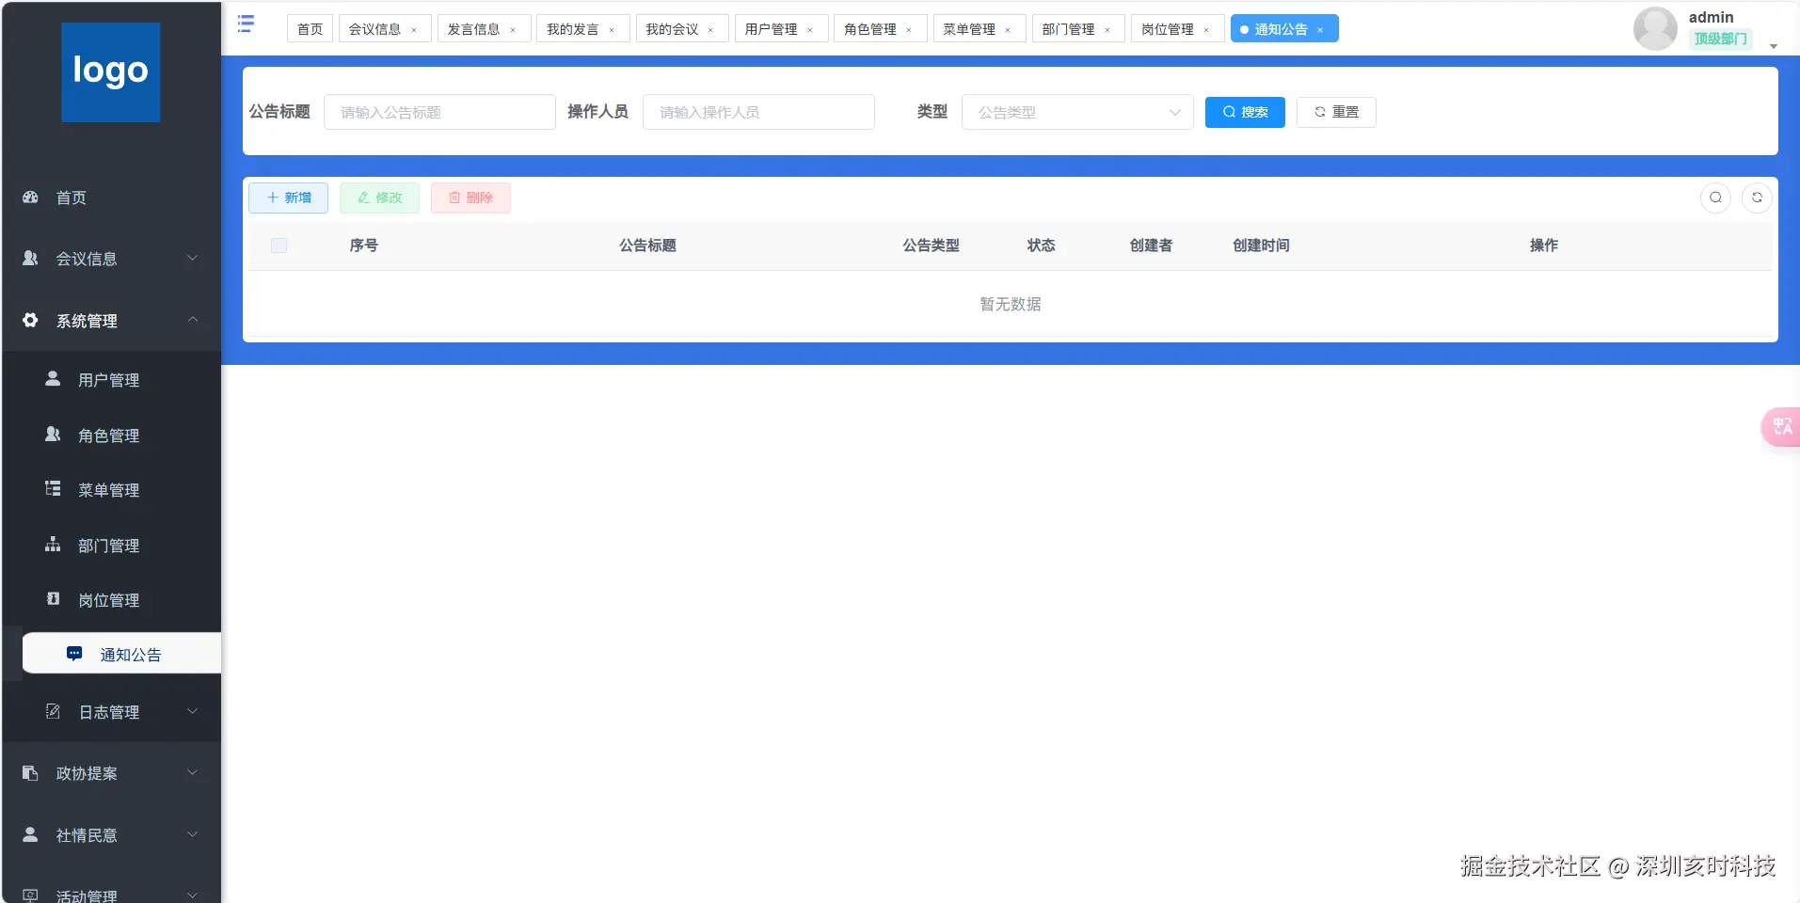Click the 用户管理 person icon
This screenshot has width=1800, height=903.
point(53,379)
